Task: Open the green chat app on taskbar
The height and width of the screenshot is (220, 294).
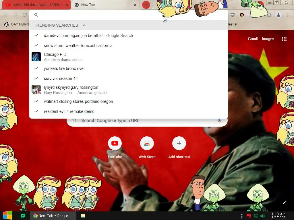Action: pyautogui.click(x=23, y=216)
